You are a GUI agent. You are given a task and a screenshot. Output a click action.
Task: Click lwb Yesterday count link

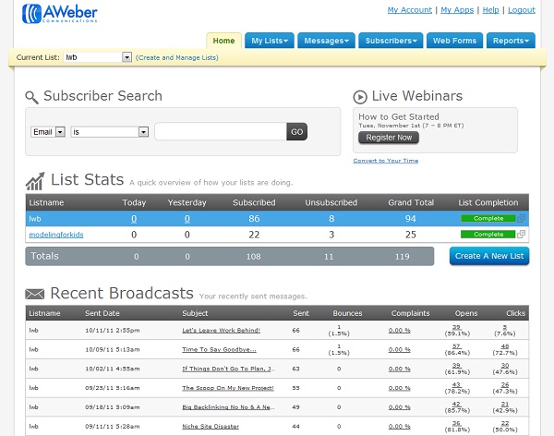[x=187, y=219]
